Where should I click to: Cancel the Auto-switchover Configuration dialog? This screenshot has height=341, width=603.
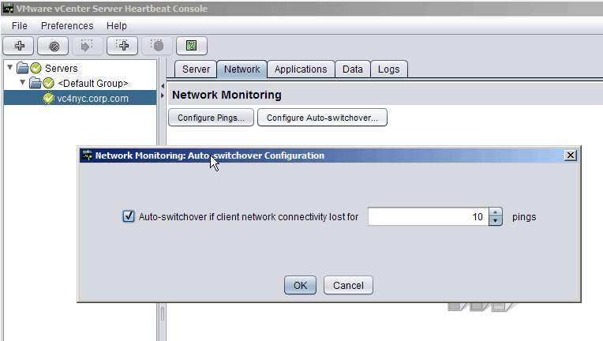[348, 285]
